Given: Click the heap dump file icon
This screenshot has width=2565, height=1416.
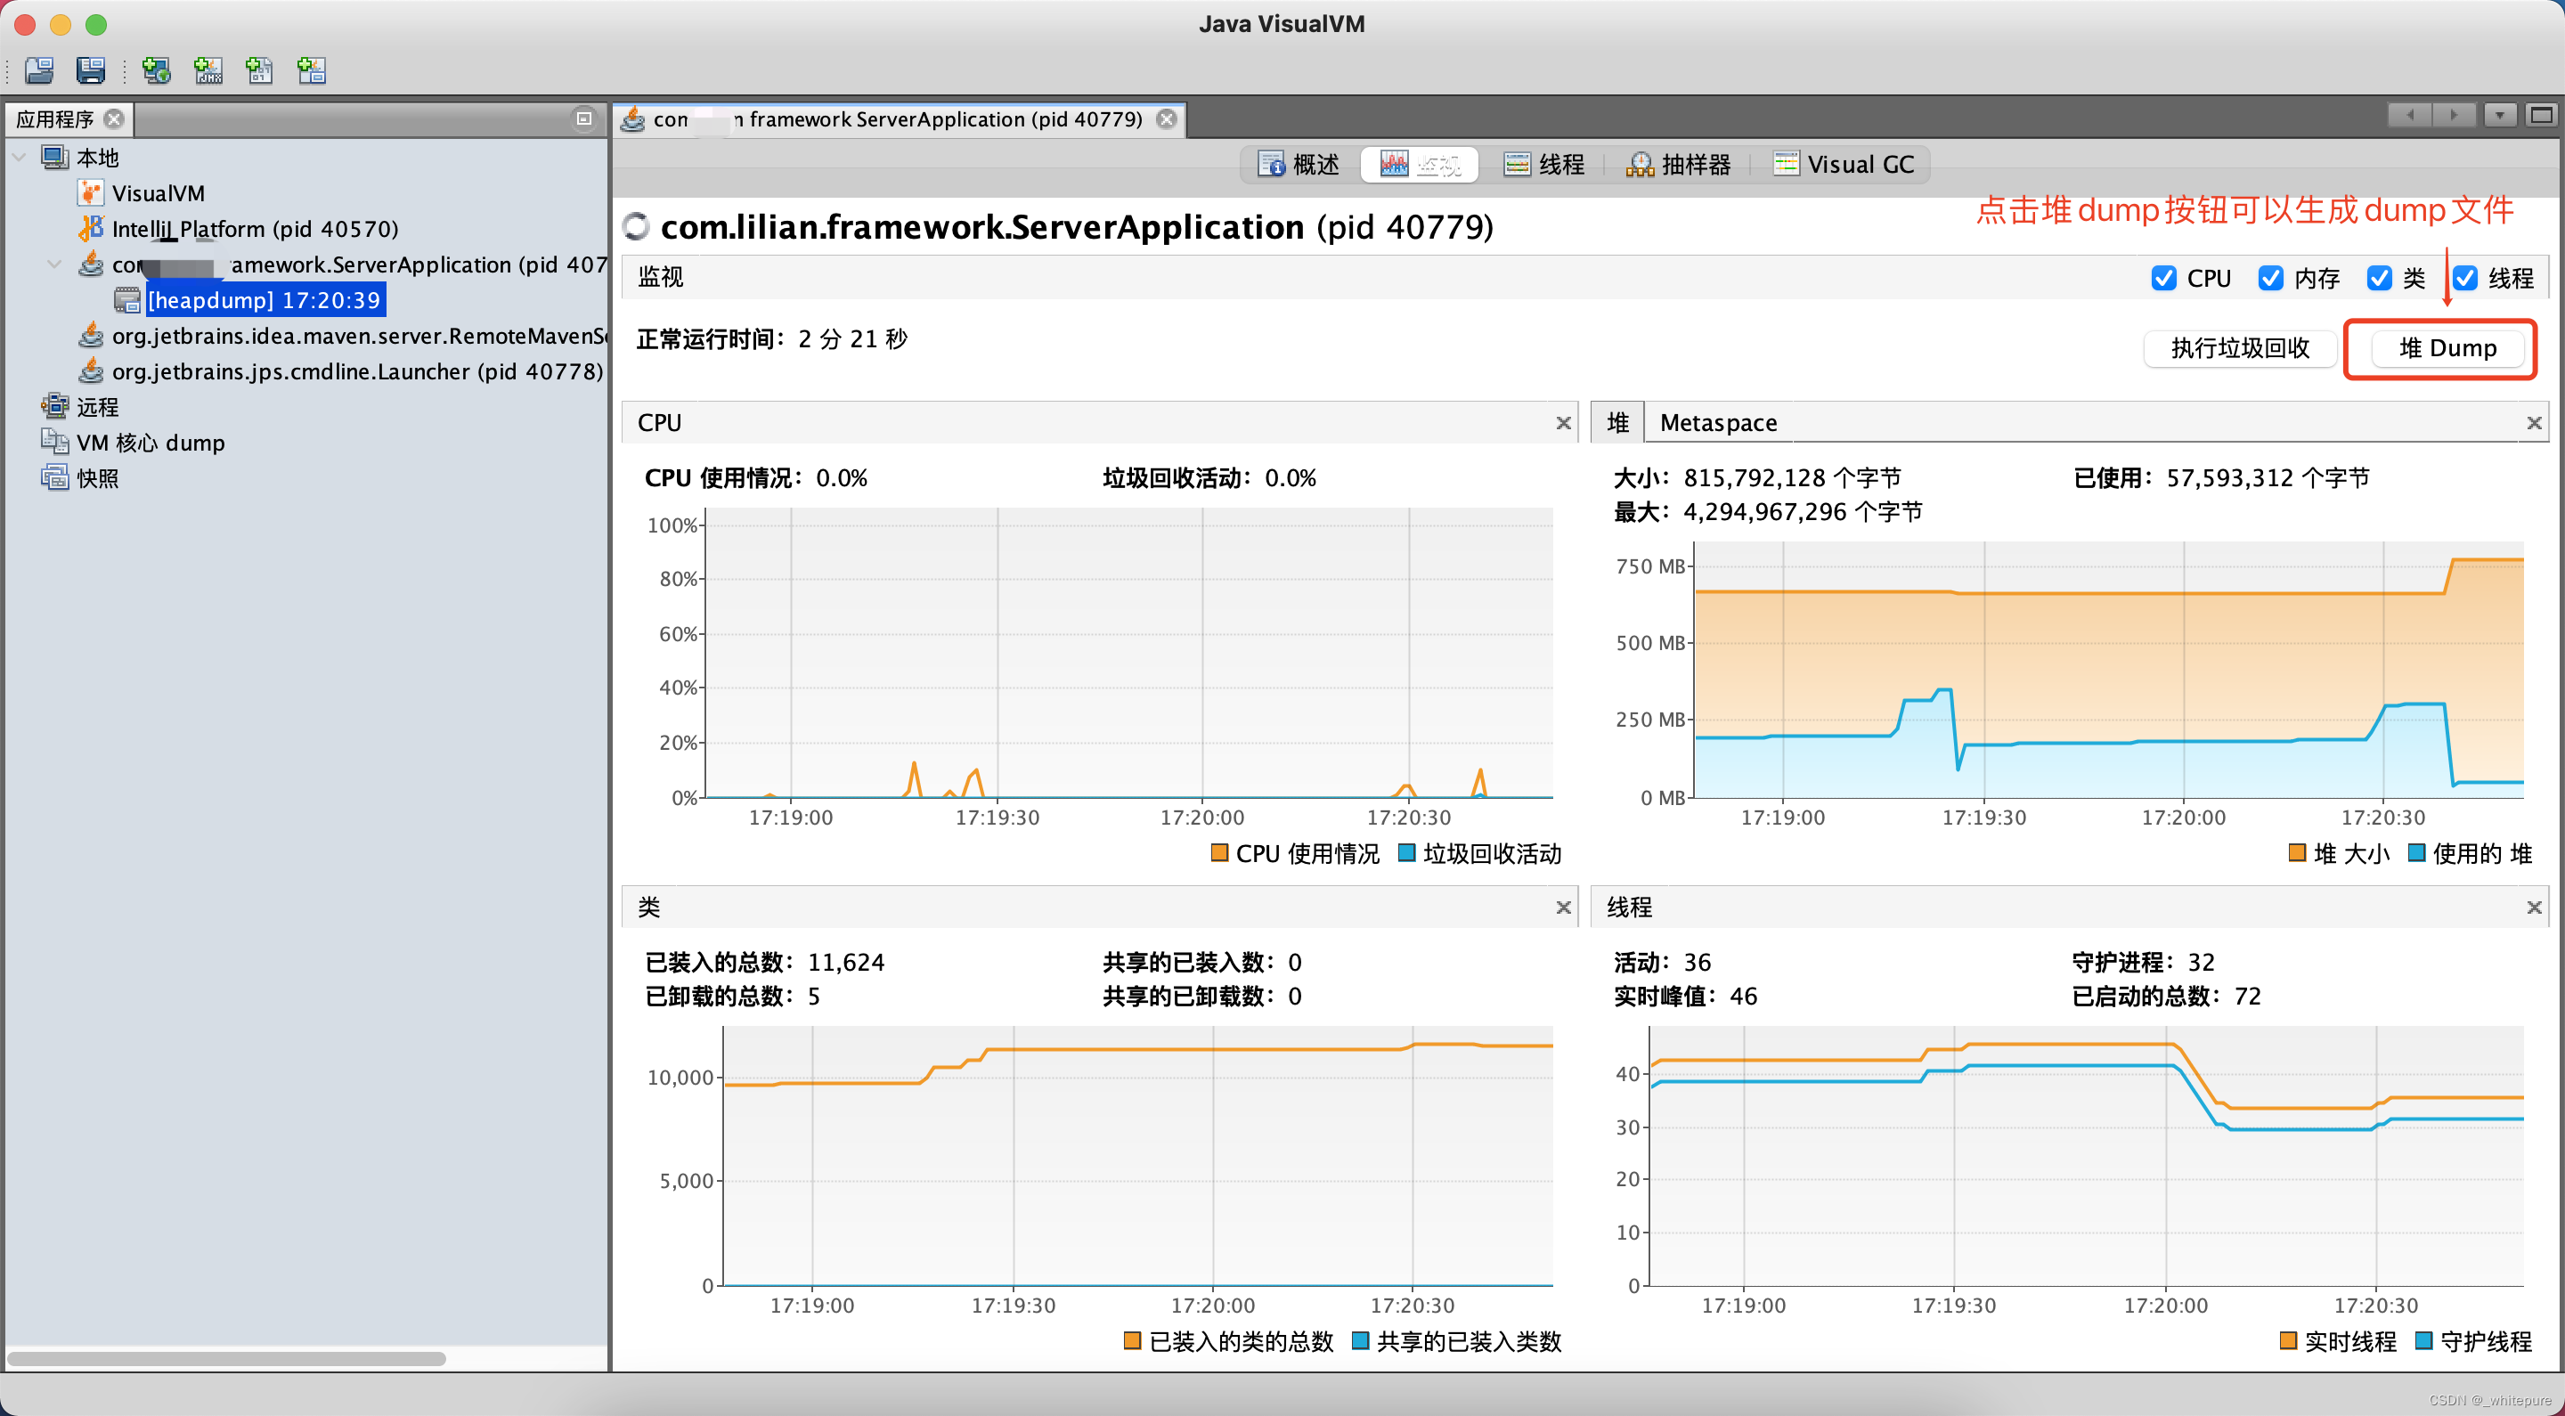Looking at the screenshot, I should (x=127, y=300).
